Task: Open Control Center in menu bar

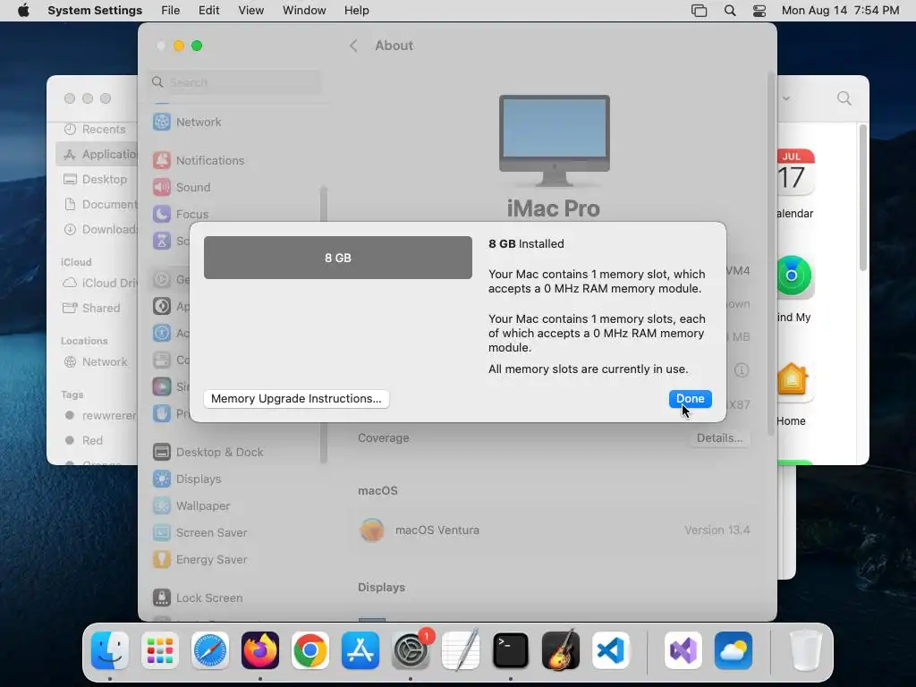Action: pyautogui.click(x=759, y=11)
